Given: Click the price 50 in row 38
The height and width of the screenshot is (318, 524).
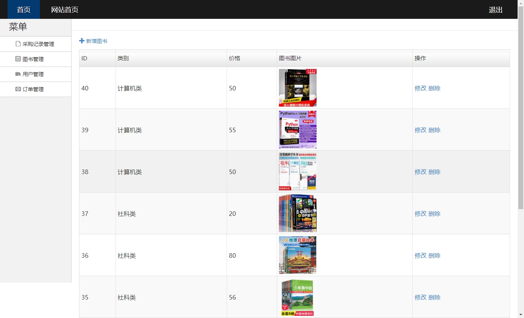Looking at the screenshot, I should (233, 172).
